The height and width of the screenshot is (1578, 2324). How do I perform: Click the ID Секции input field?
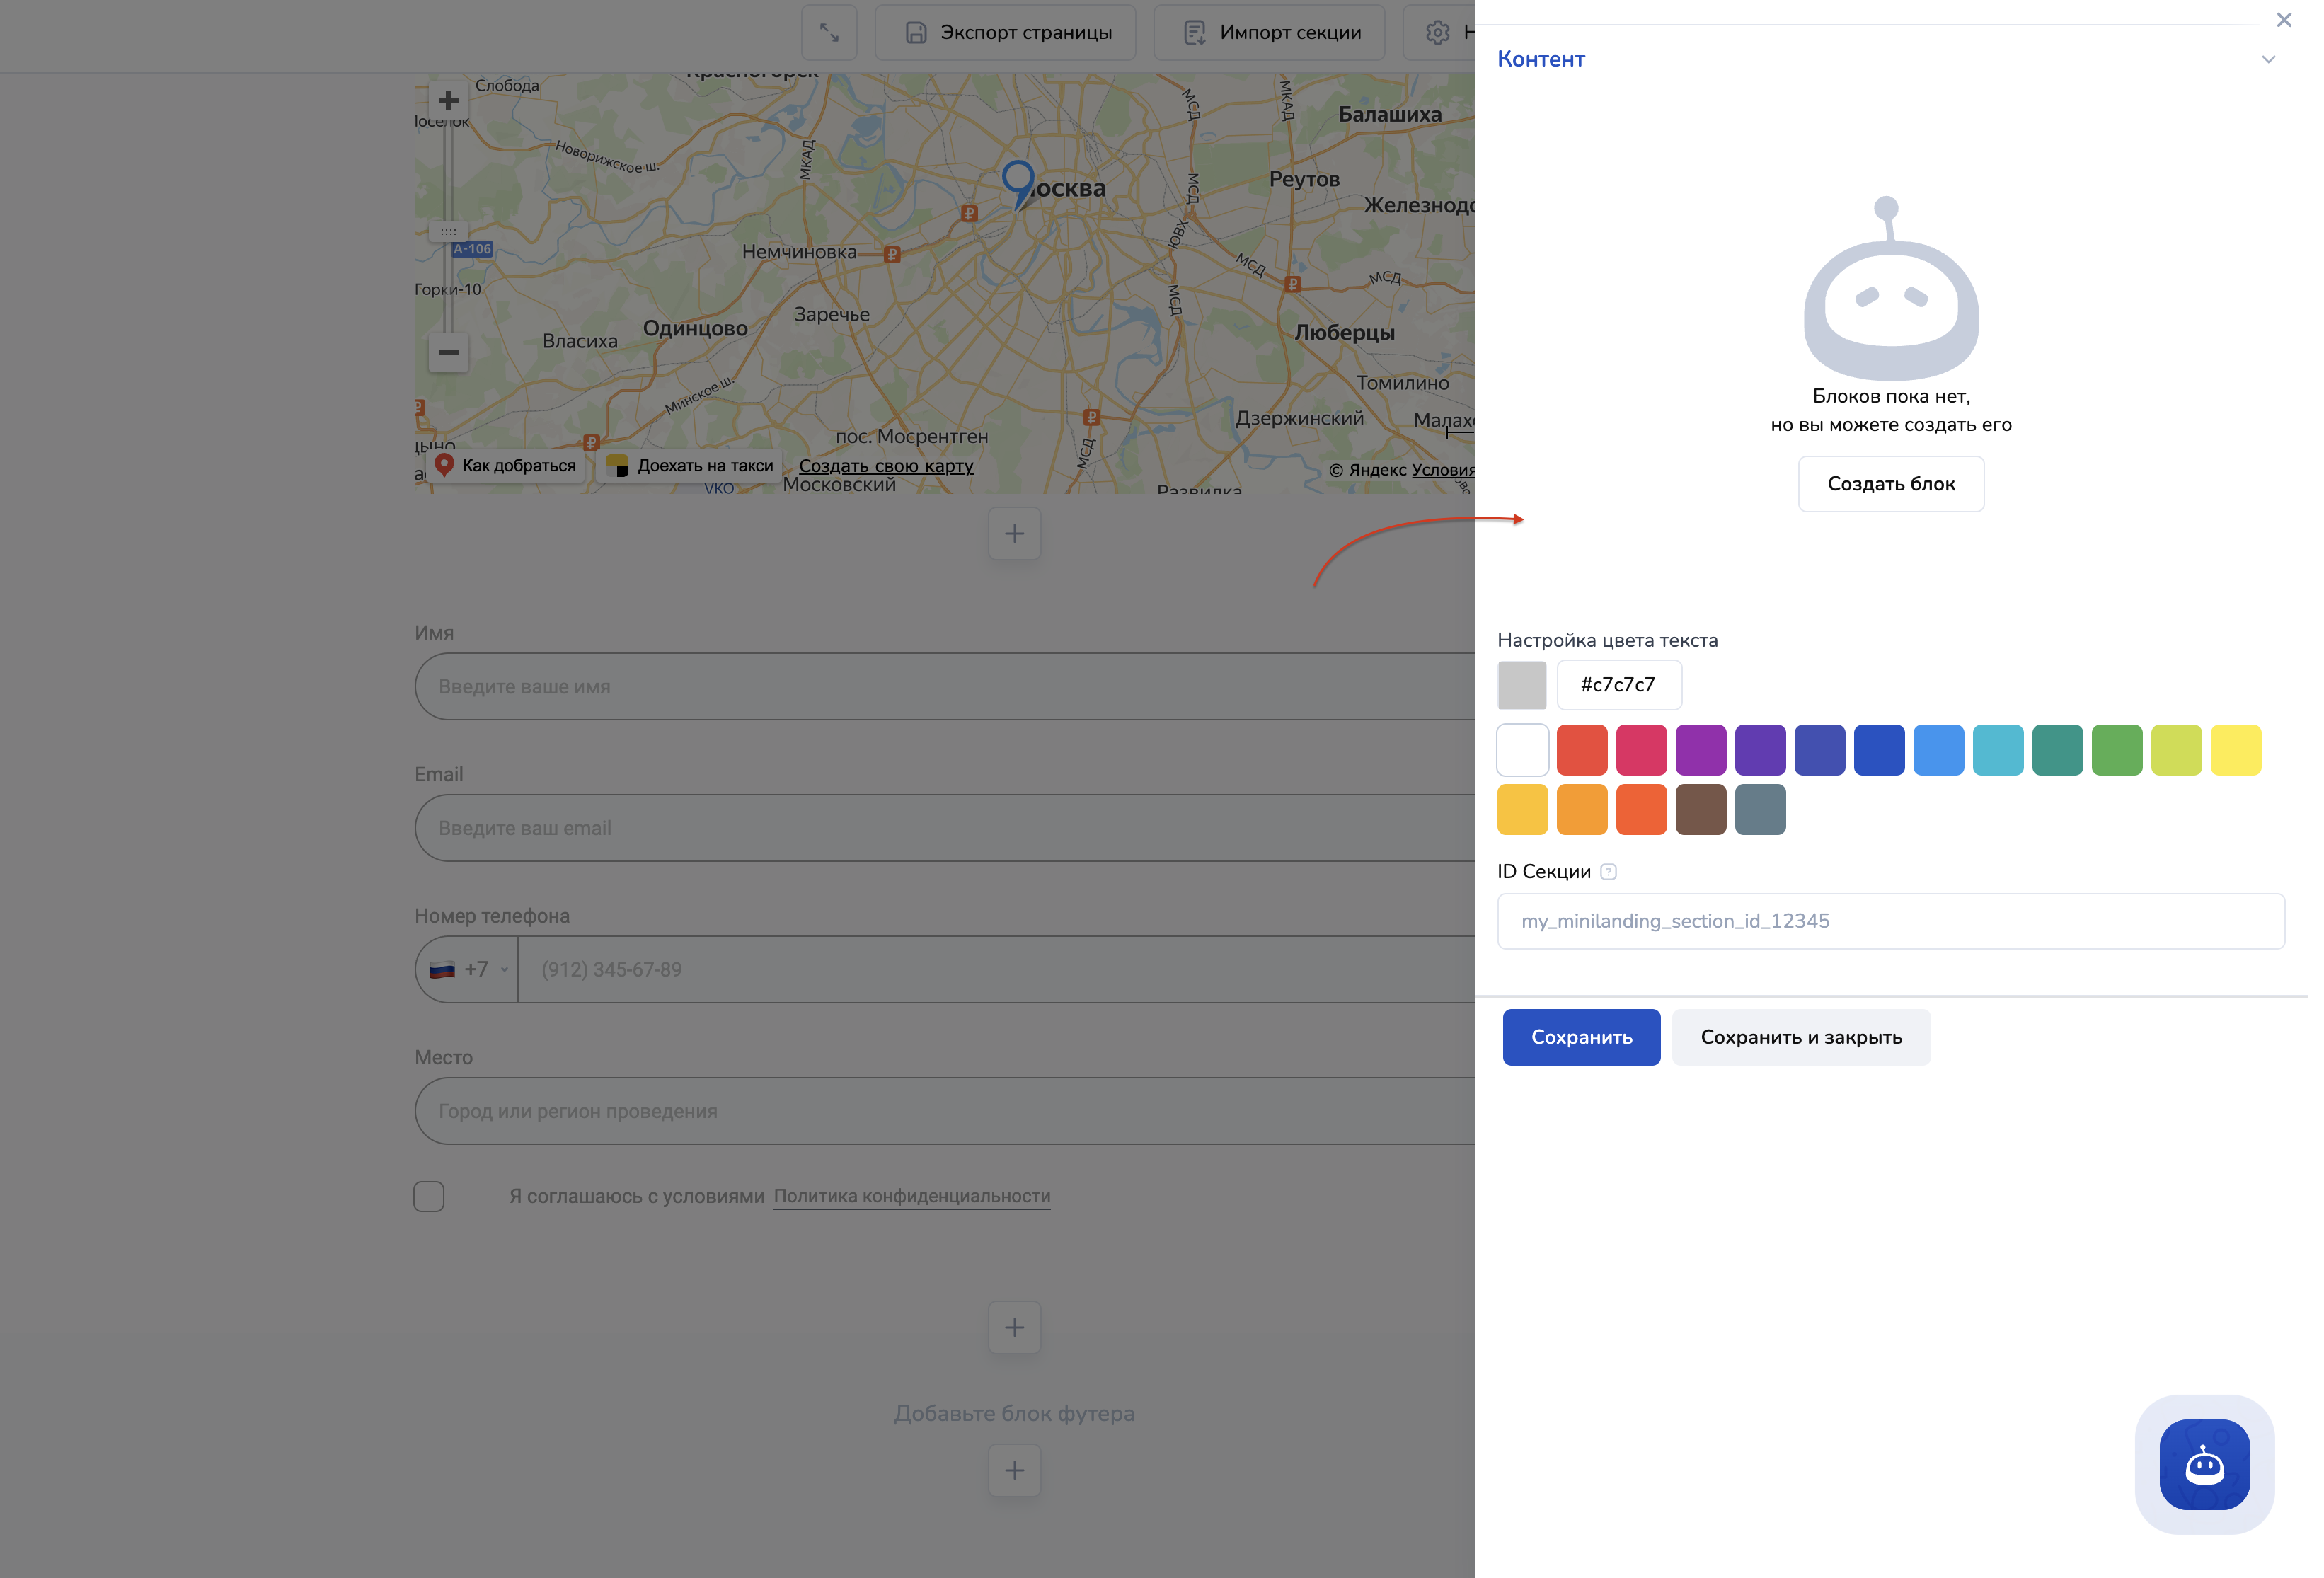pyautogui.click(x=1890, y=921)
